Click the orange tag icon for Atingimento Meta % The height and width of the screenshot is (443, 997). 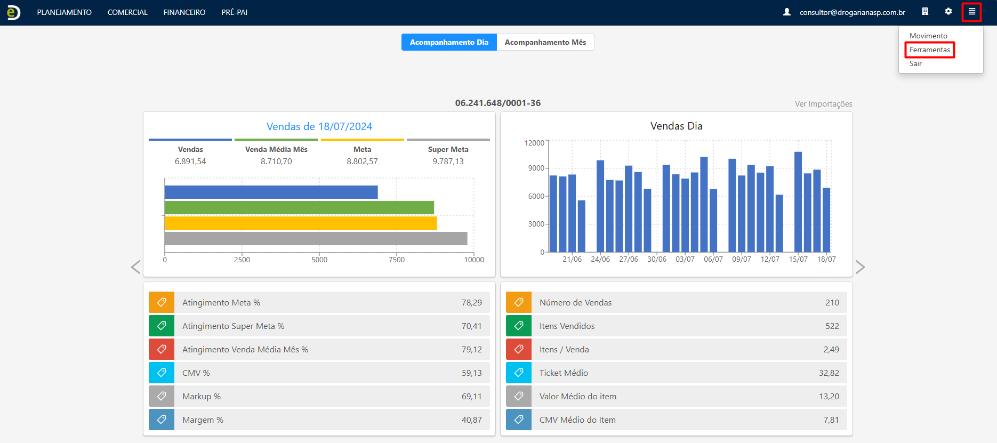point(162,302)
